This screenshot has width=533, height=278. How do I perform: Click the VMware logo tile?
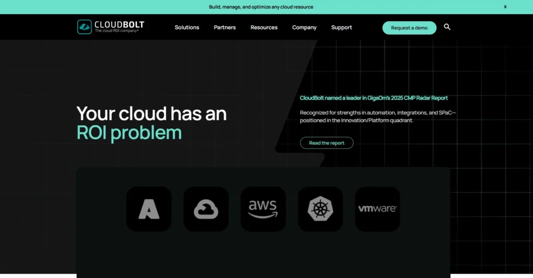pos(377,209)
